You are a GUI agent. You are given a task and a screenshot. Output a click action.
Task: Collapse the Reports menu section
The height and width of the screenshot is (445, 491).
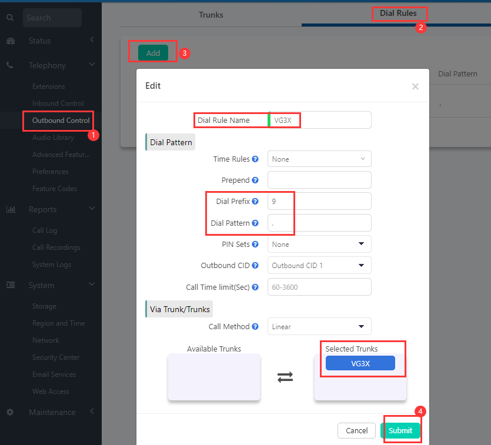click(x=92, y=208)
